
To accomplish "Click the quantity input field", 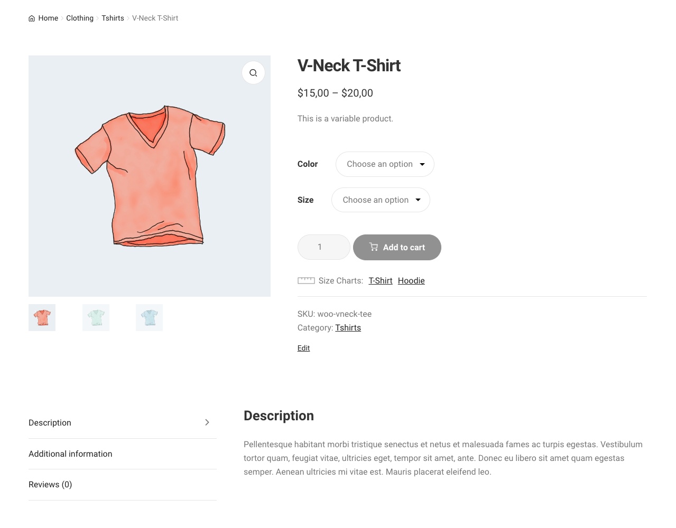I will click(x=323, y=247).
